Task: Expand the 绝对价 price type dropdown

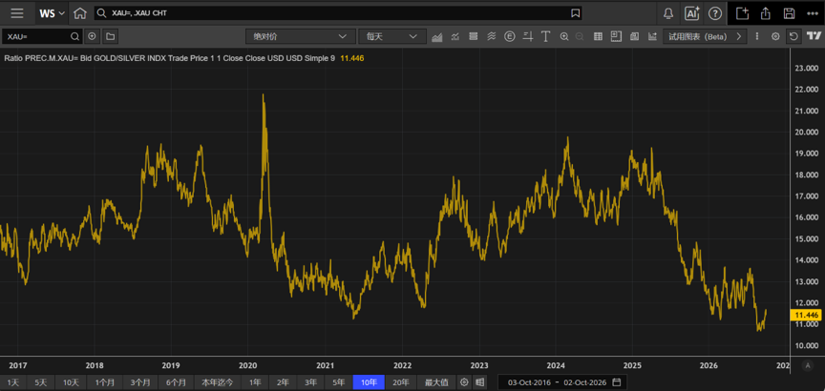Action: [x=301, y=36]
